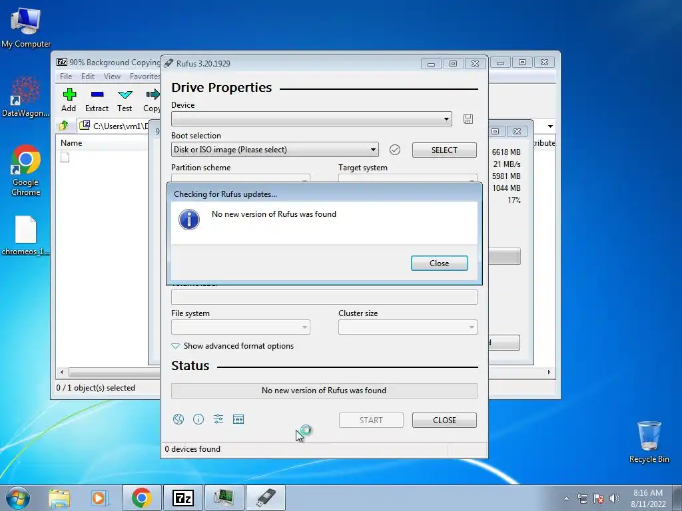Open the Device dropdown in Rufus
The height and width of the screenshot is (511, 682).
(x=312, y=119)
